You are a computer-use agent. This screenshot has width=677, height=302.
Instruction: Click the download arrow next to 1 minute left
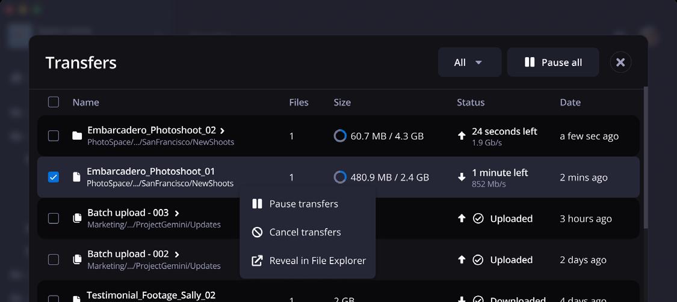[x=462, y=177]
